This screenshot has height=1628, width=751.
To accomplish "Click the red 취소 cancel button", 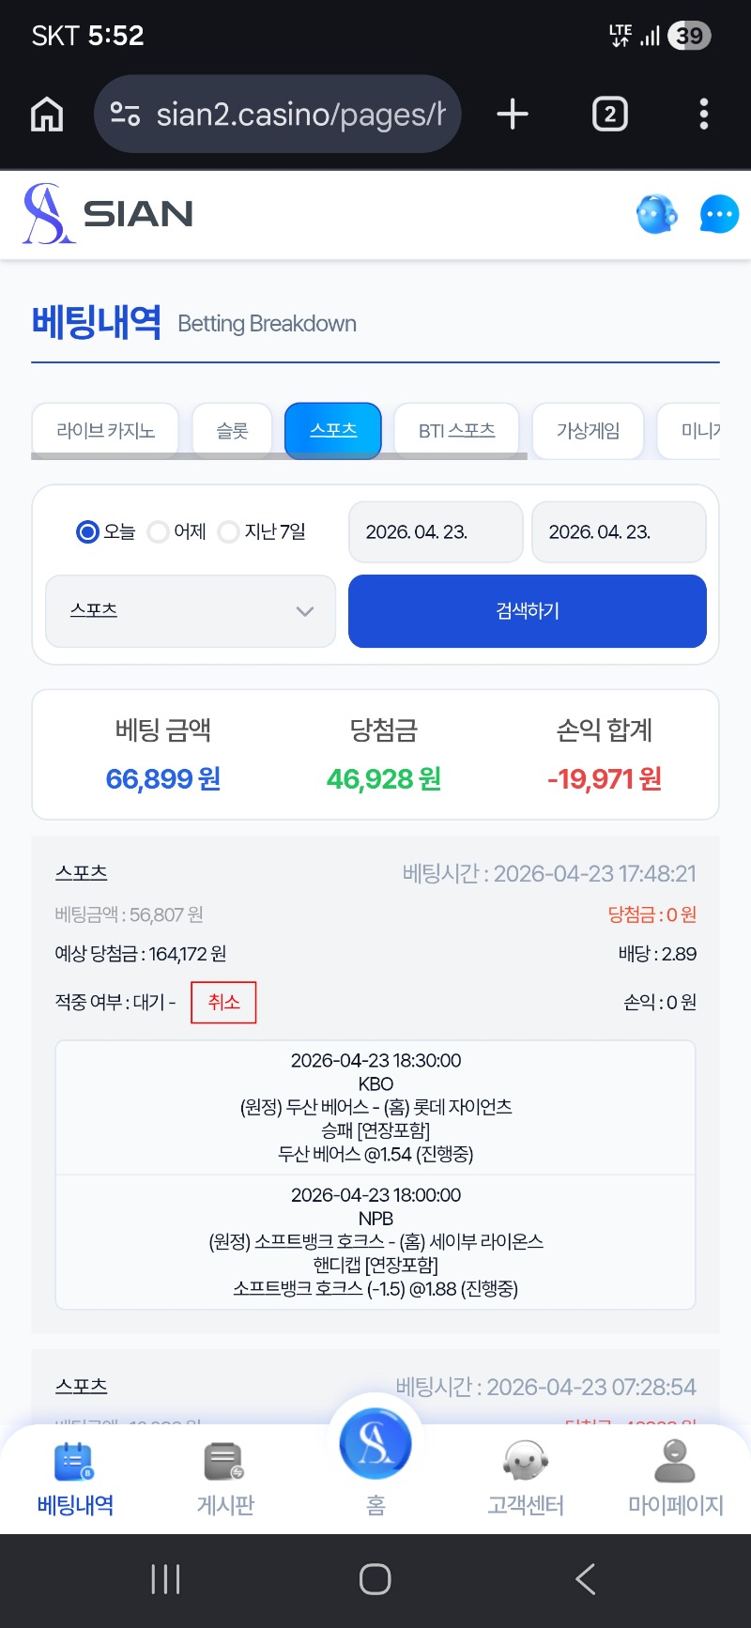I will tap(223, 1003).
